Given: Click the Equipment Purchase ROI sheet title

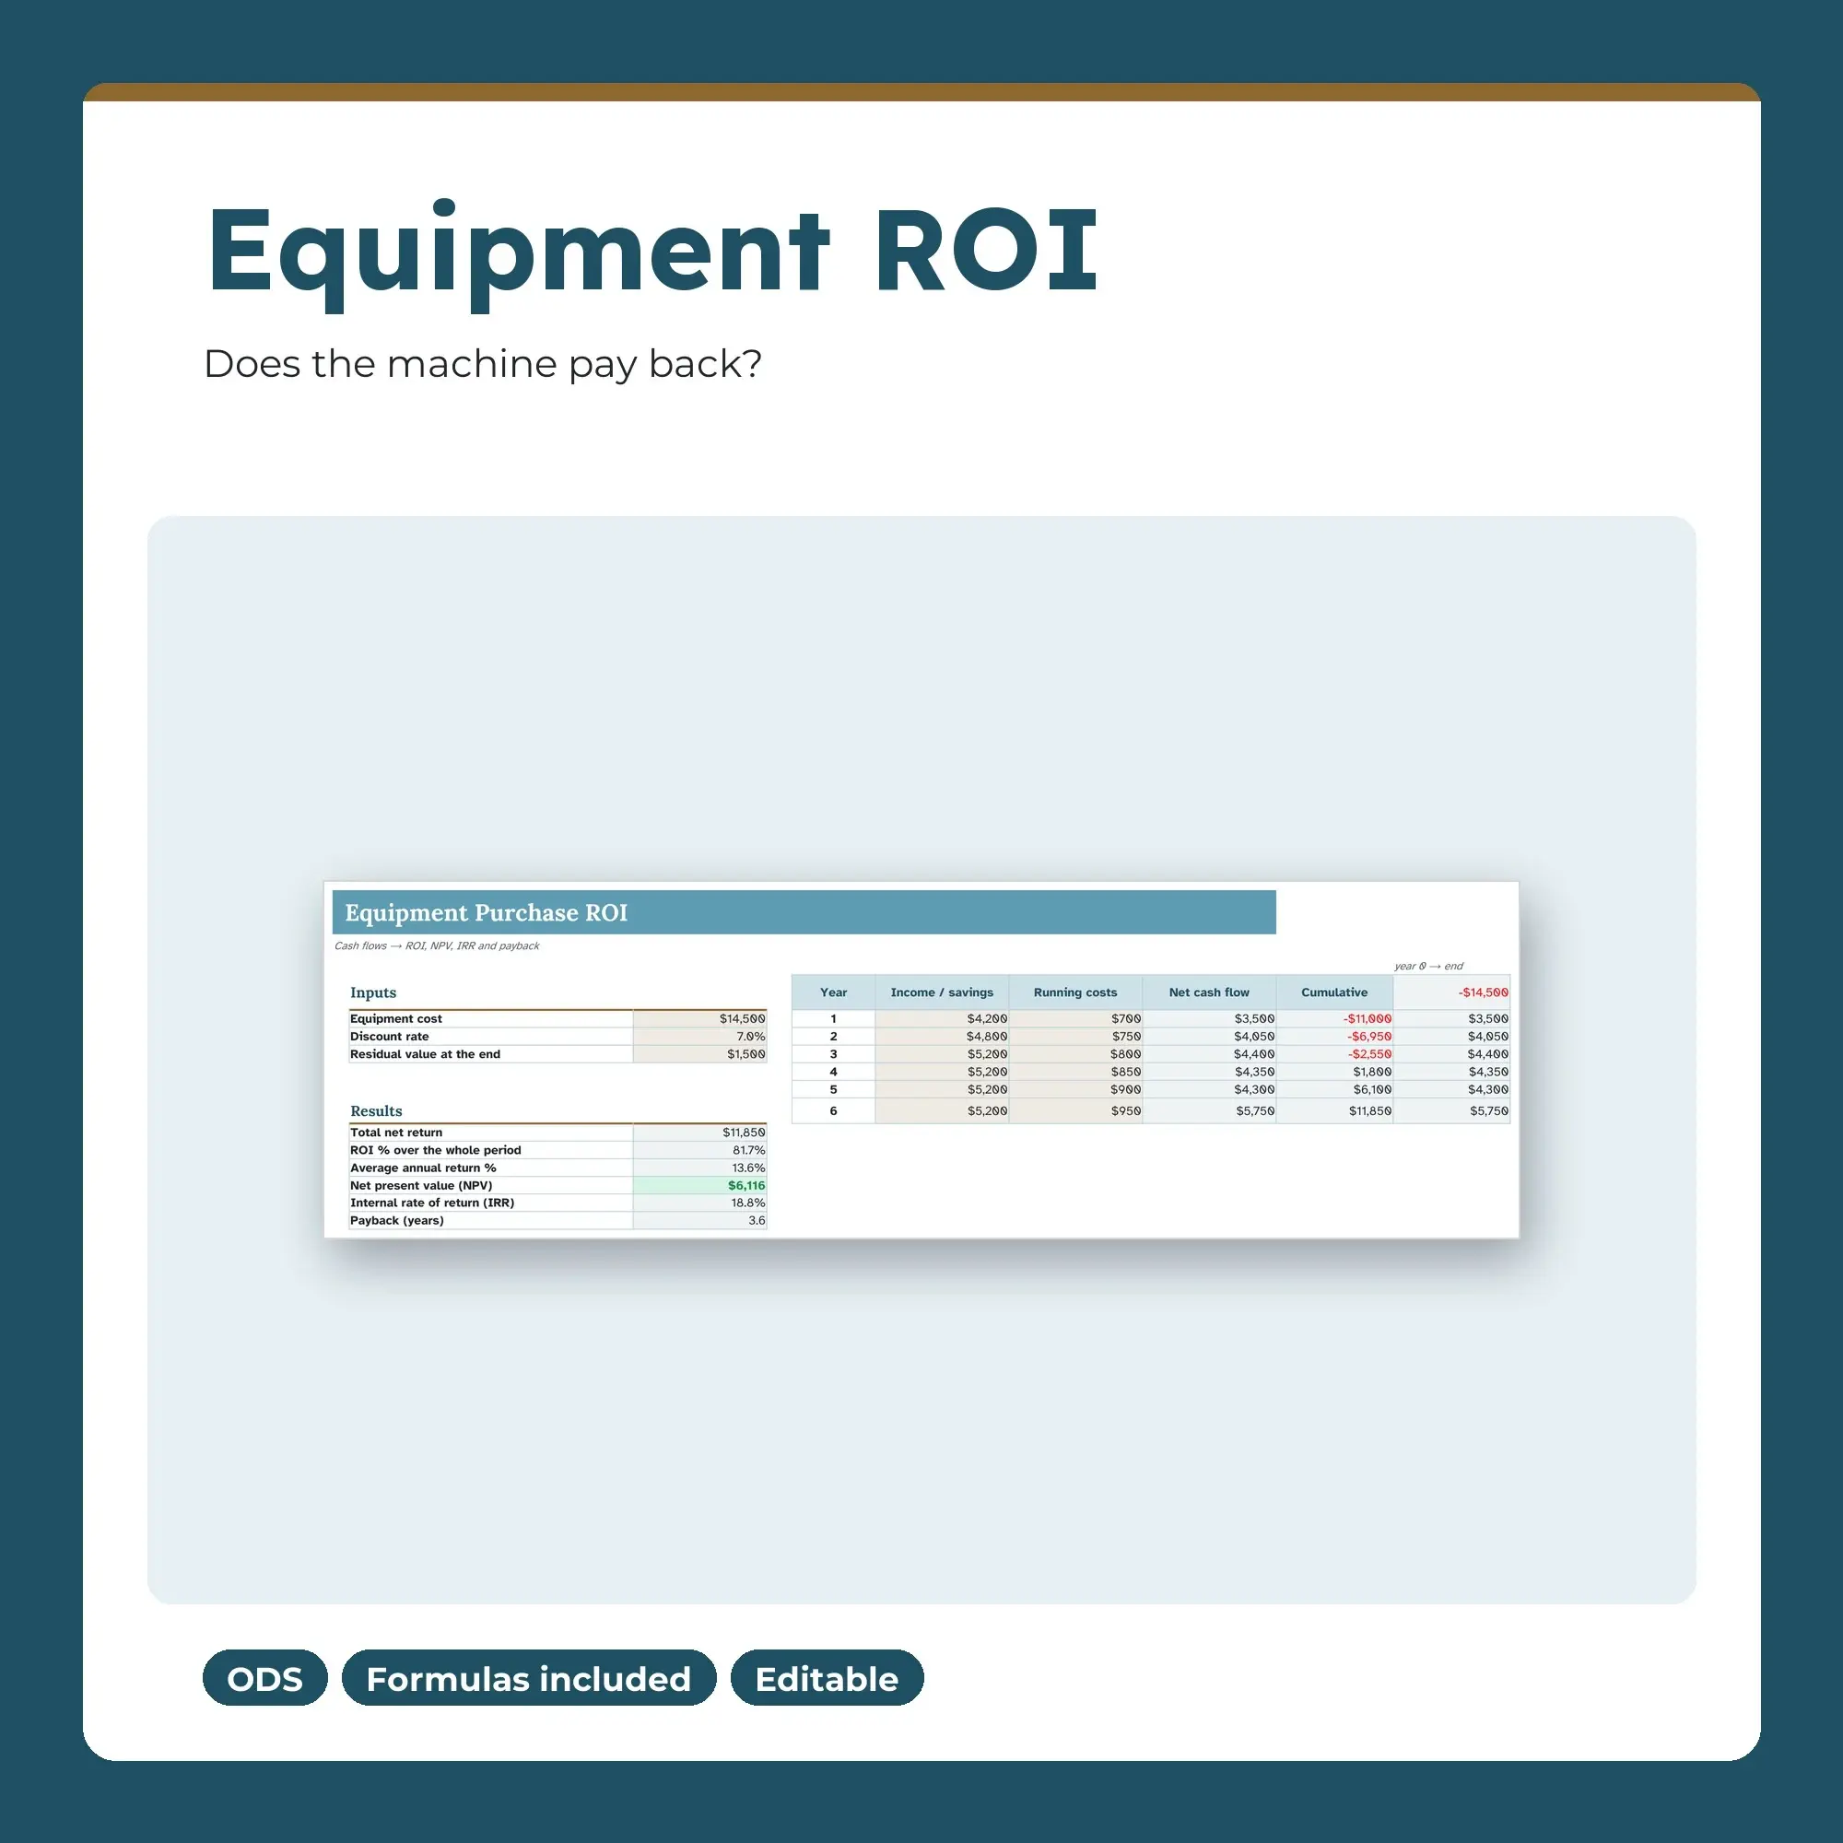Looking at the screenshot, I should pyautogui.click(x=486, y=913).
